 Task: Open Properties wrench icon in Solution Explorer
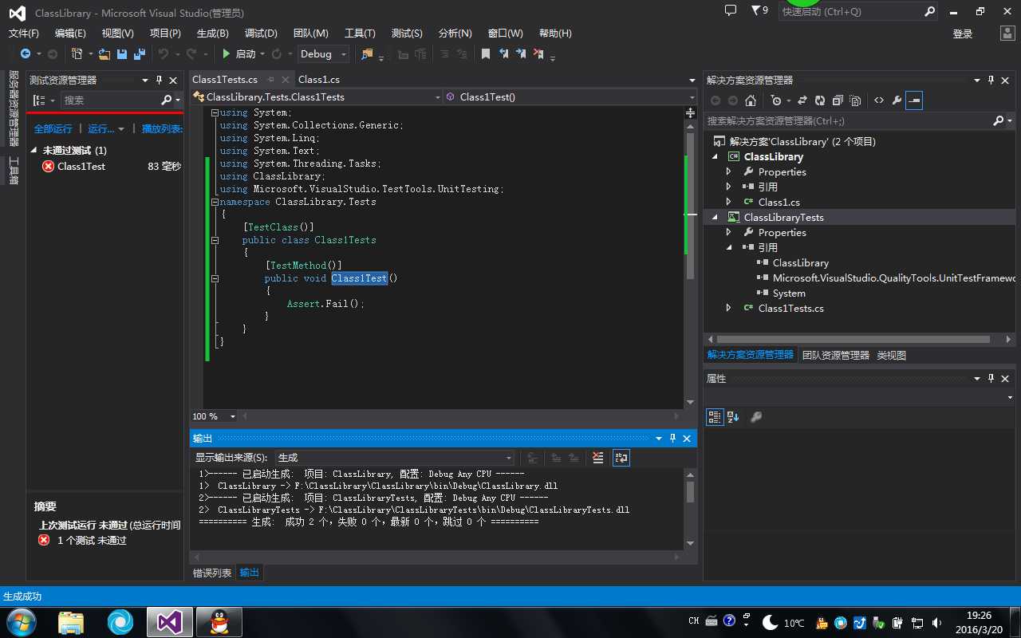(897, 100)
